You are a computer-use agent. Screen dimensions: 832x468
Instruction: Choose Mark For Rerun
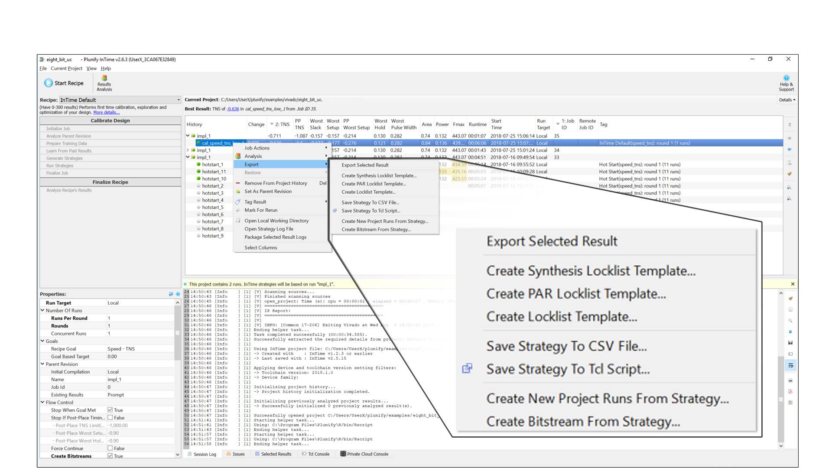(x=282, y=210)
